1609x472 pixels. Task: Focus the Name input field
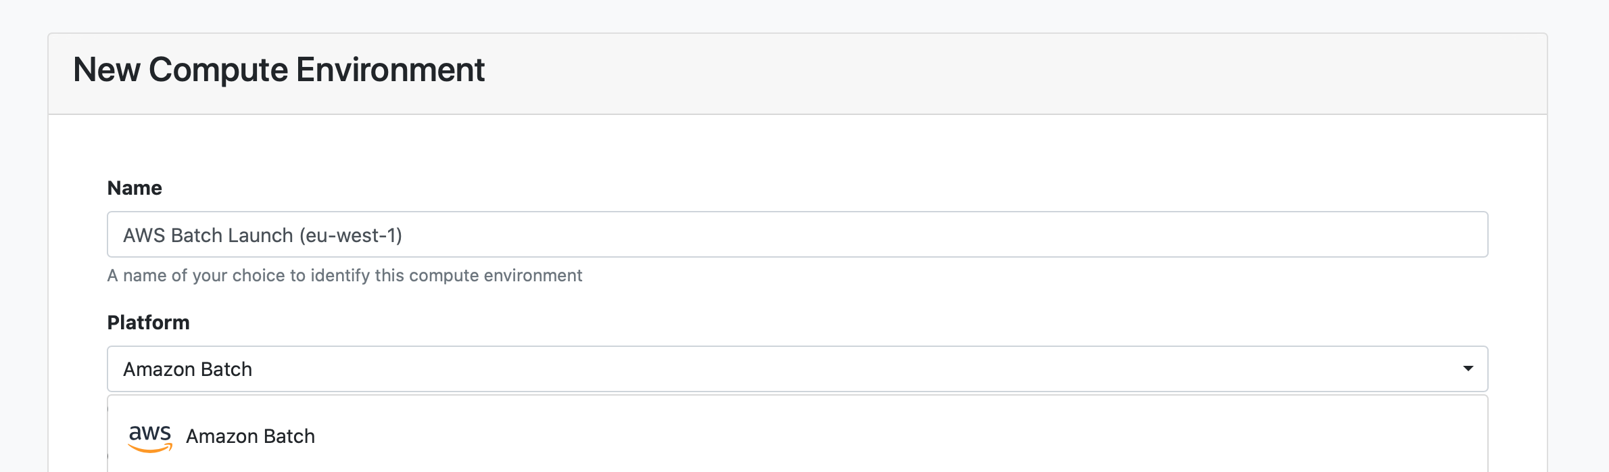point(796,235)
